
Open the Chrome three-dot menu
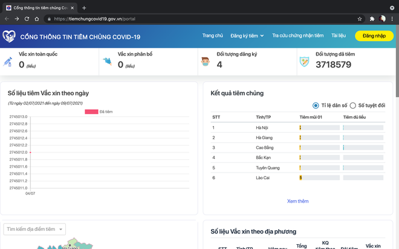pyautogui.click(x=393, y=19)
